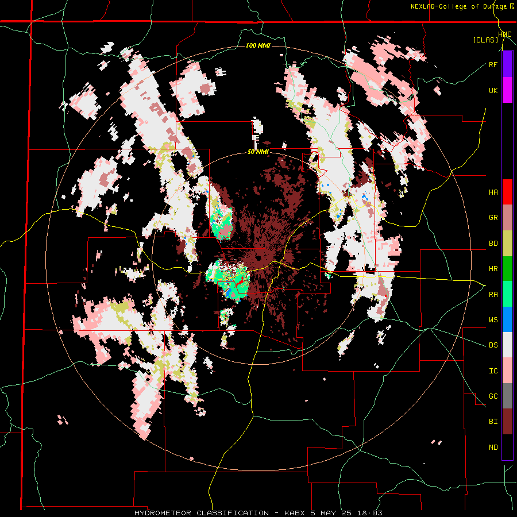The height and width of the screenshot is (517, 517).
Task: Click the 'BD' legend label
Action: click(493, 244)
